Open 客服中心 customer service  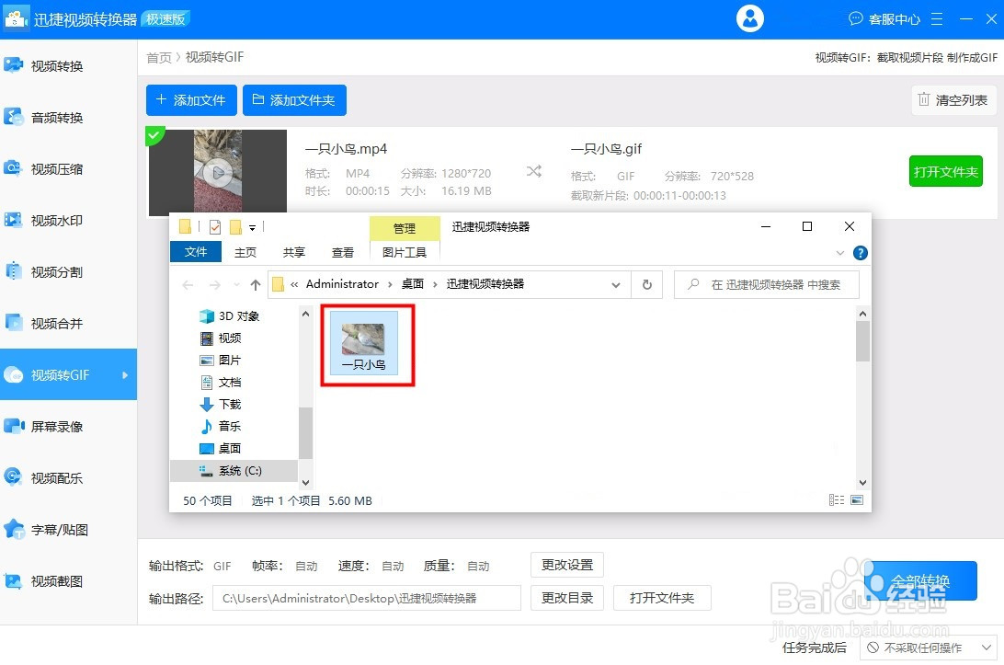(x=884, y=19)
